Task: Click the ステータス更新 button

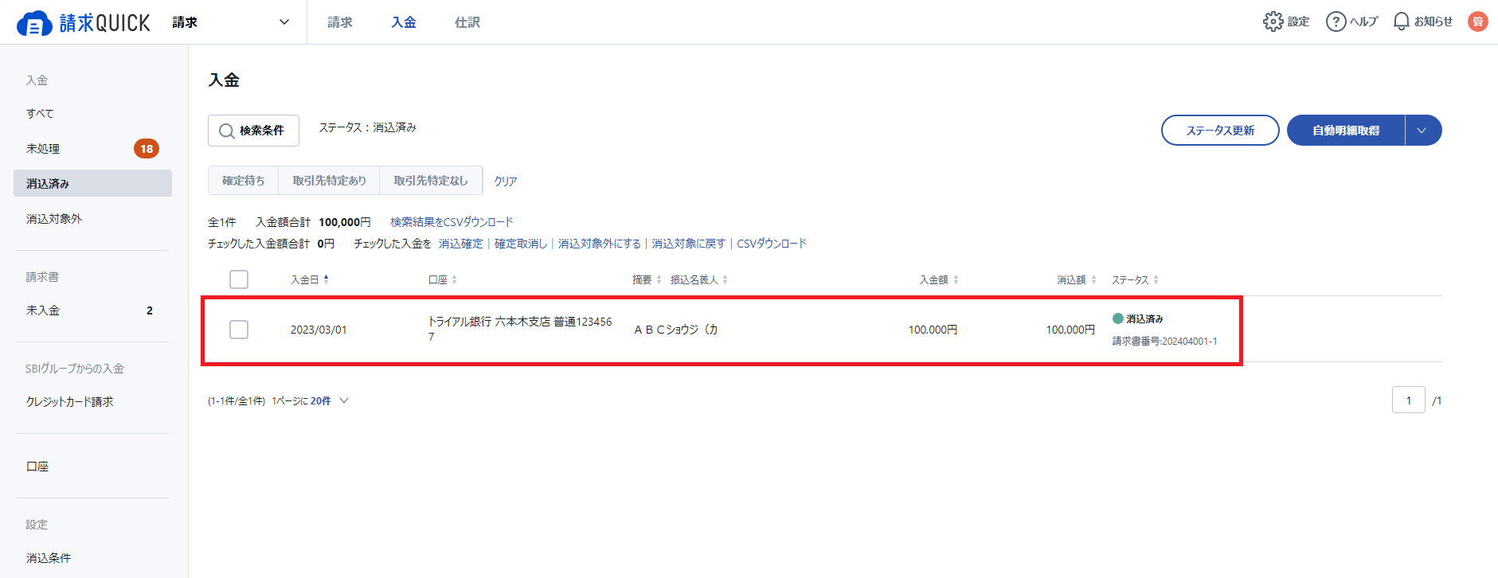Action: coord(1220,131)
